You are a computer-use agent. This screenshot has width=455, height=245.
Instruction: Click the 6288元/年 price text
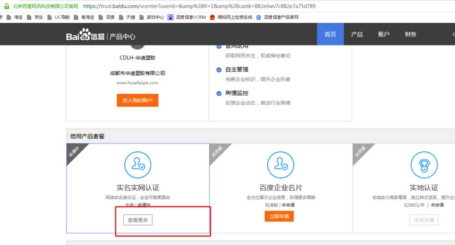click(415, 205)
